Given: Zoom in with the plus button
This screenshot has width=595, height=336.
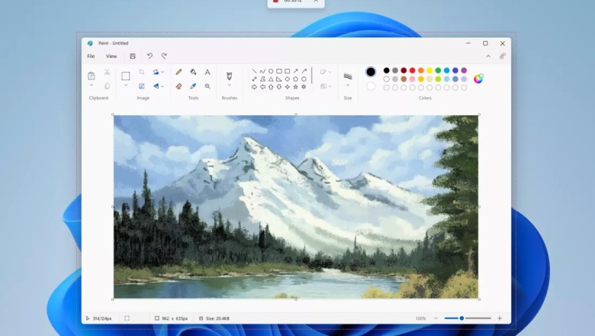Looking at the screenshot, I should pyautogui.click(x=500, y=318).
